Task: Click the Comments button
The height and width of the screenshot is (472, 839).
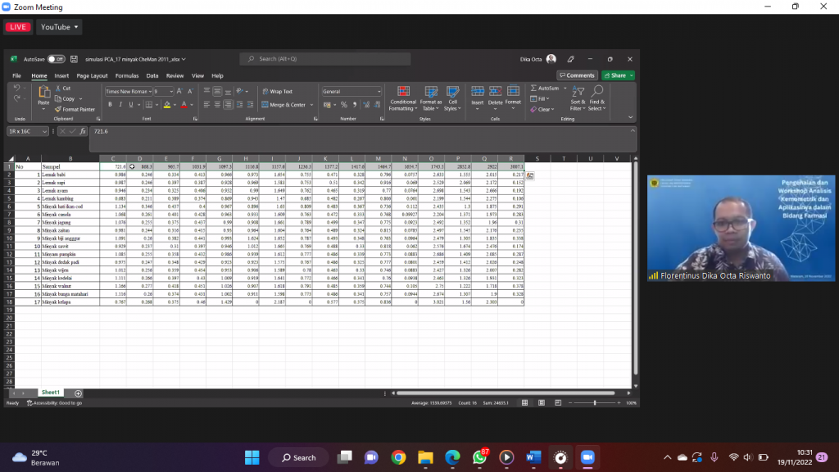Action: pos(577,75)
